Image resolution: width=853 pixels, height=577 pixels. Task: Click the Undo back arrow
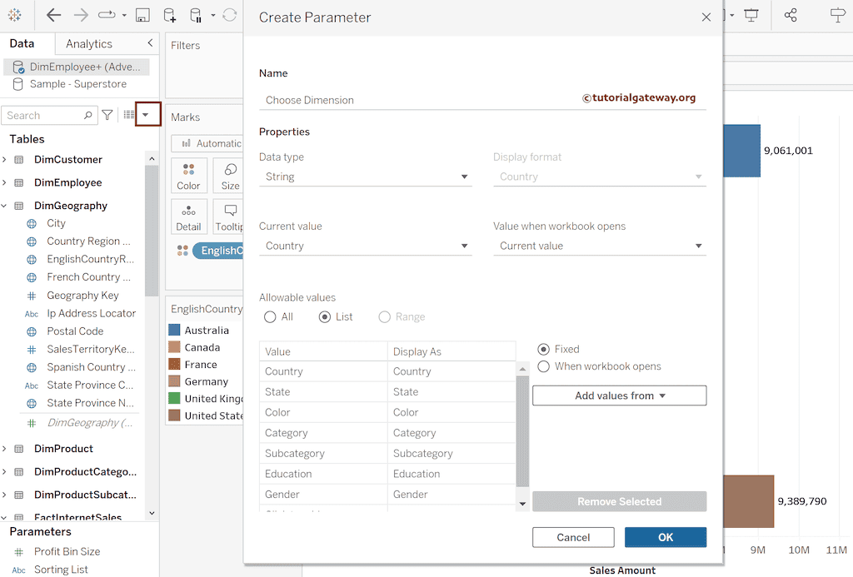[53, 15]
